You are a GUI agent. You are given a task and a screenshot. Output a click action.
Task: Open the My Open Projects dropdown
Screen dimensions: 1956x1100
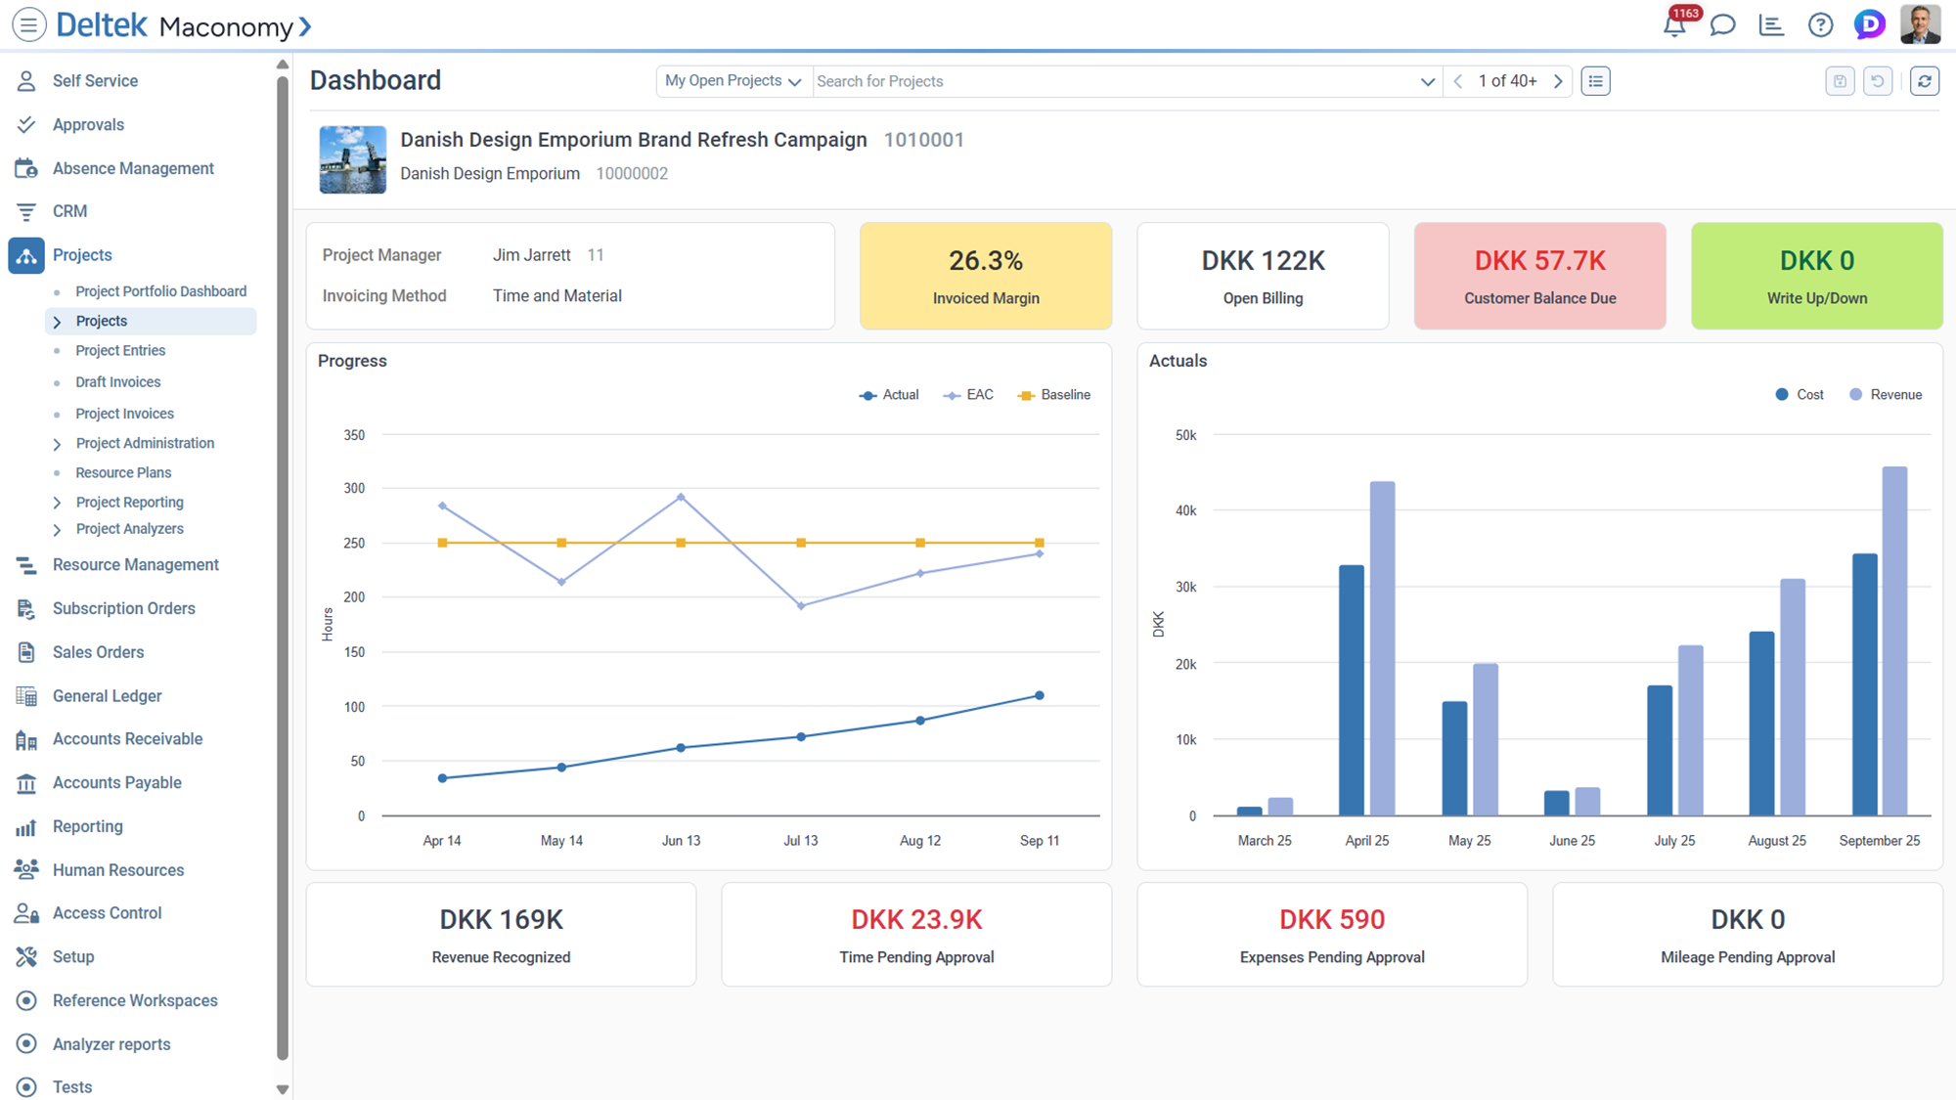733,80
